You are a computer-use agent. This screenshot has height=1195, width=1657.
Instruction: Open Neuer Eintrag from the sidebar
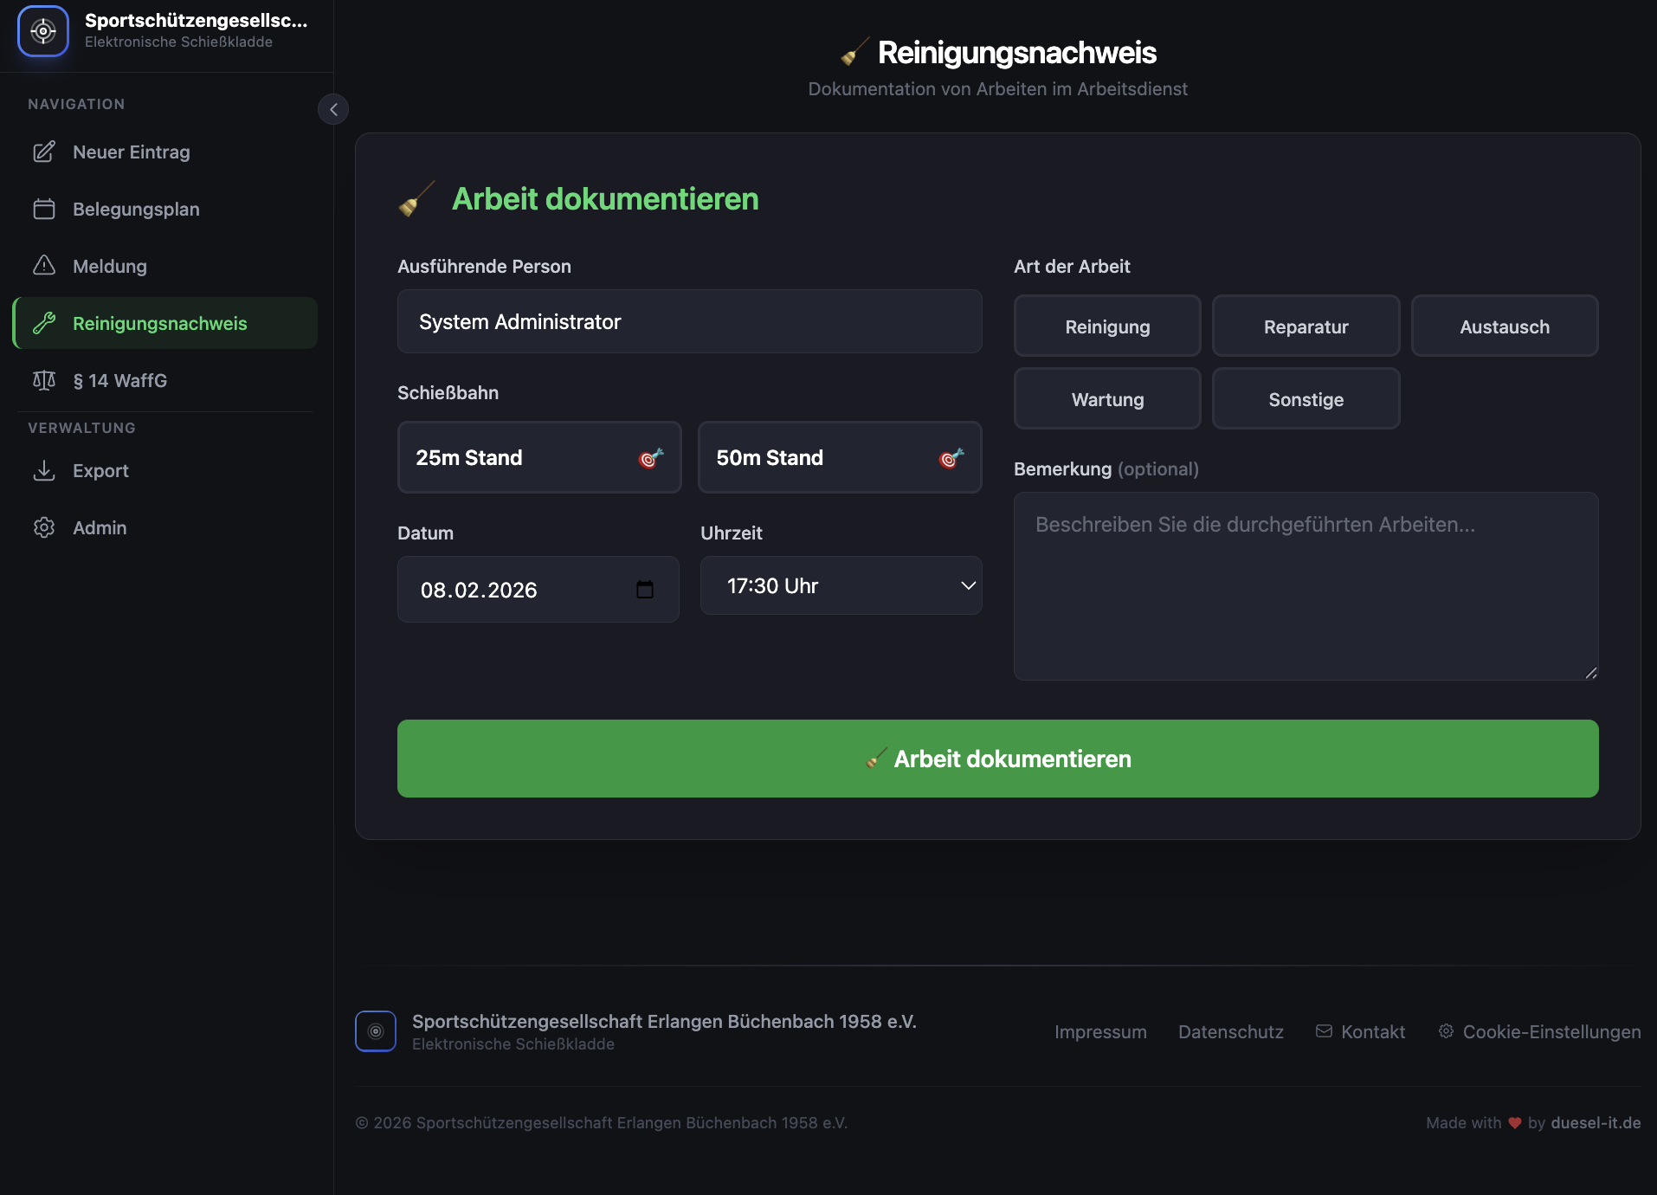click(131, 152)
